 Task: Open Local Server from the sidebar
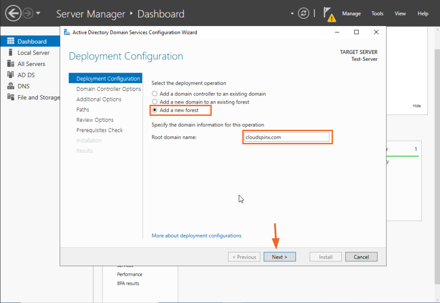(x=34, y=52)
